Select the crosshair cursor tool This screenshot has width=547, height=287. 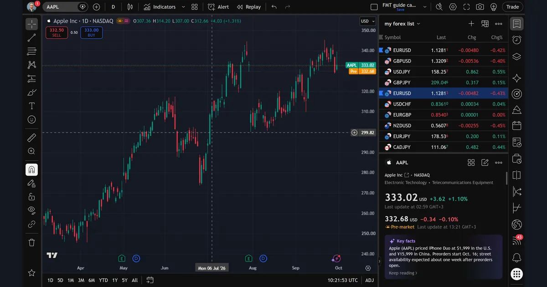point(31,24)
